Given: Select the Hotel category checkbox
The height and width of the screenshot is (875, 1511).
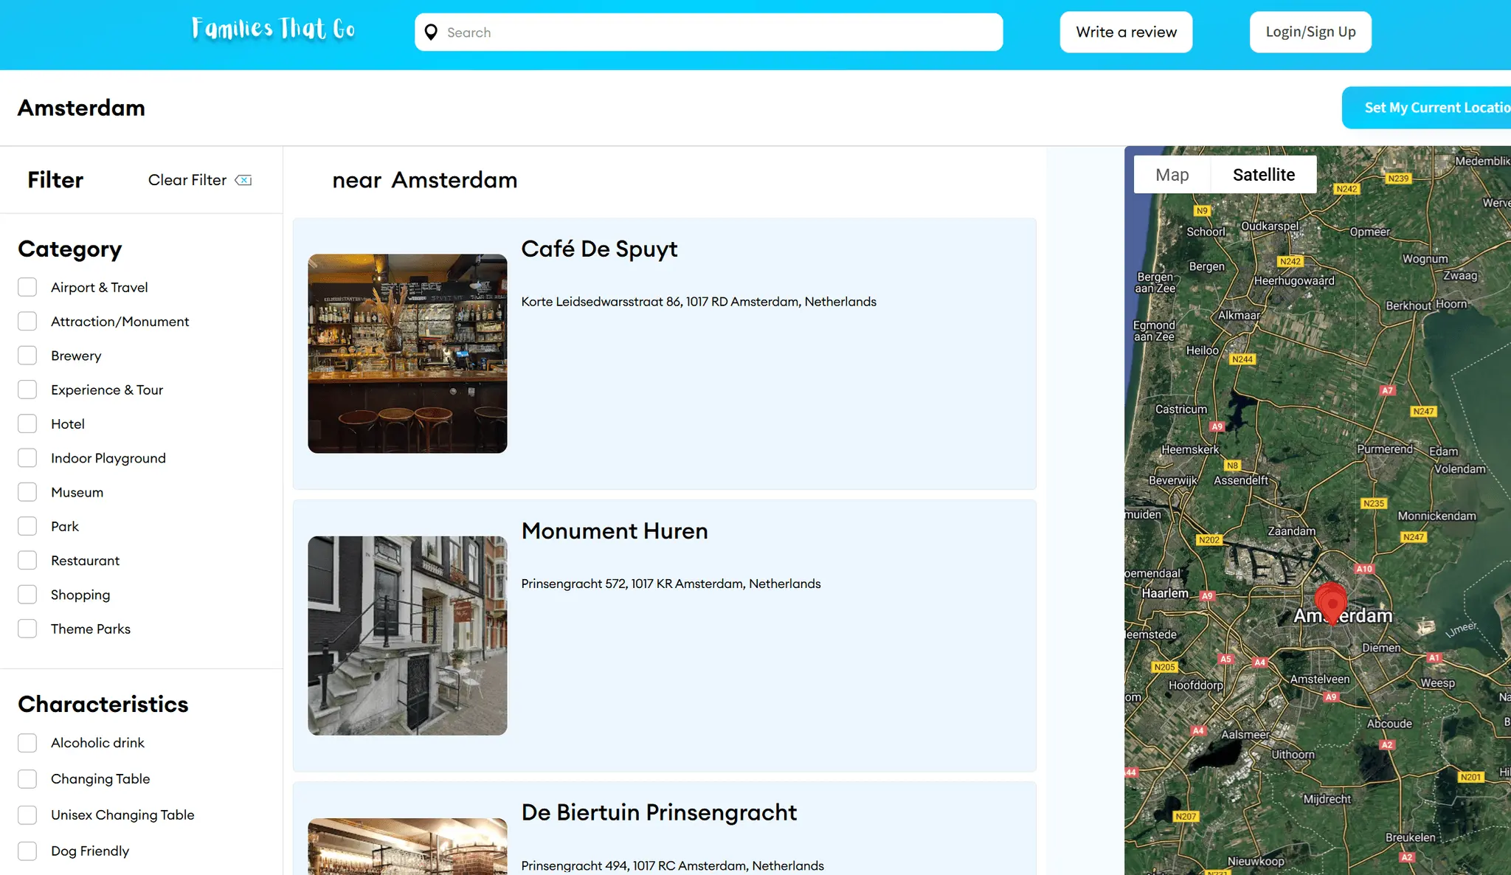Looking at the screenshot, I should click(27, 423).
